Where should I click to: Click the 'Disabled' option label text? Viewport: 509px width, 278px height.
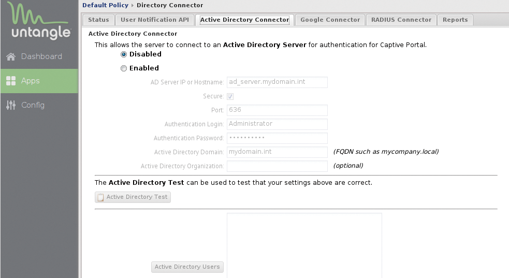[146, 54]
